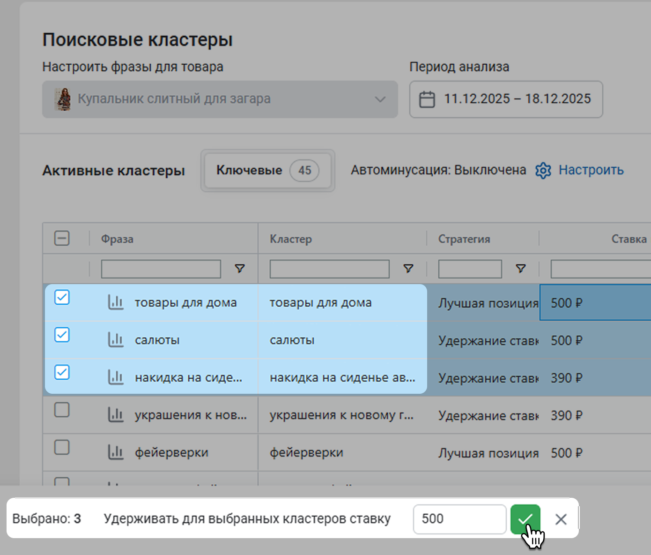Click the gear icon near Автоминусация
Viewport: 651px width, 555px height.
[543, 171]
